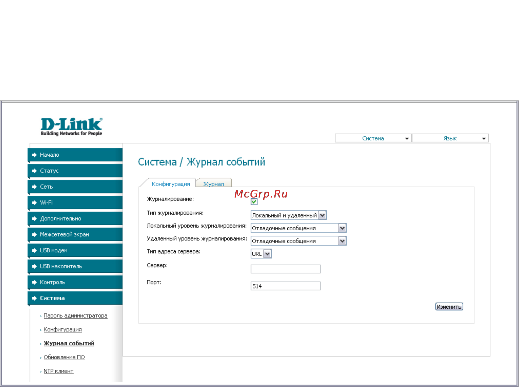
Task: Open the Тип адреса сервера URL dropdown
Action: point(261,254)
